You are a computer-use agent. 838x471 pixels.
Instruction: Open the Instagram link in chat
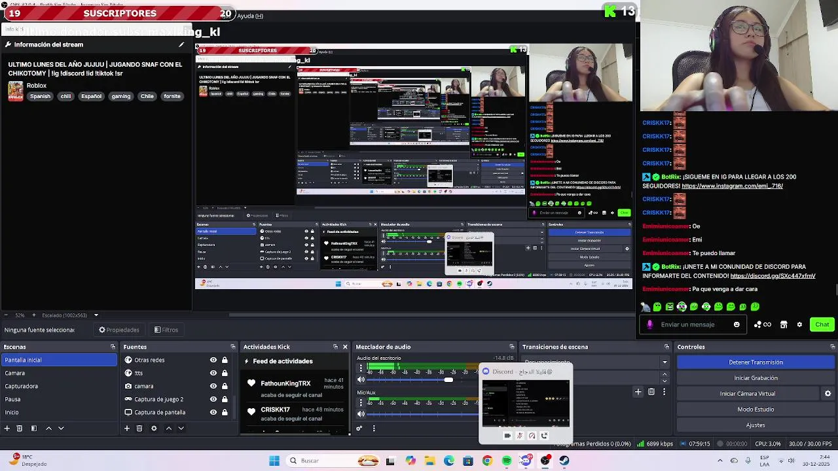coord(732,186)
